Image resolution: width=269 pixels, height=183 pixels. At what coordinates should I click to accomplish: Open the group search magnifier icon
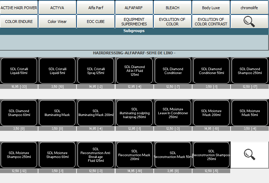[x=249, y=22]
